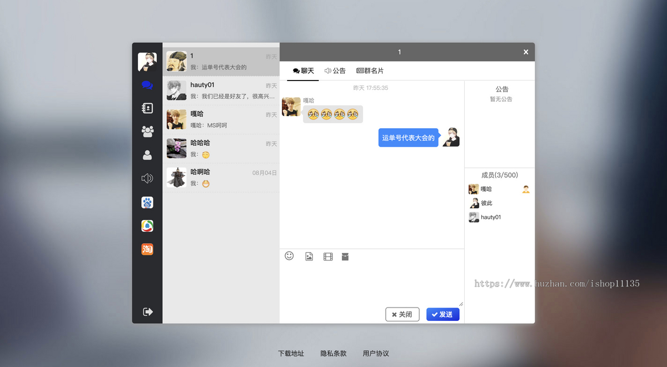Click the emoji message bubble from 嘎哈
Screen dimensions: 667x367
pos(333,114)
